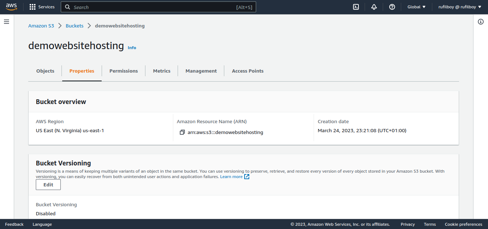Follow the Learn more versioning link
The width and height of the screenshot is (488, 229).
[232, 177]
